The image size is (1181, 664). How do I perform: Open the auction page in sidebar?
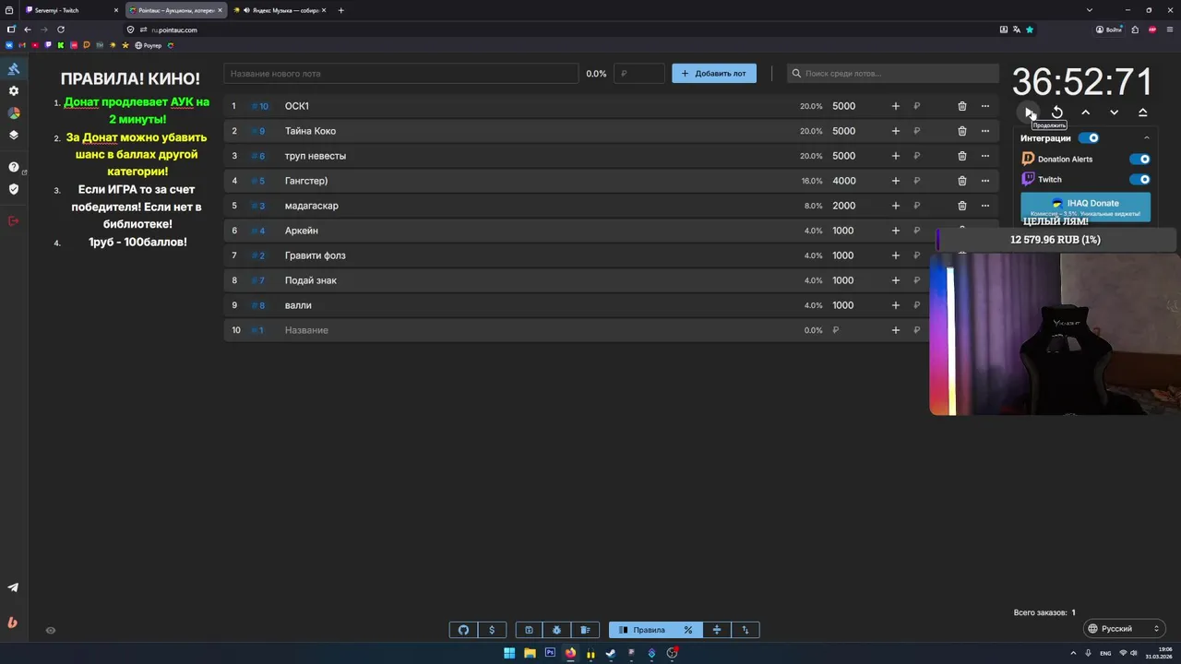click(13, 69)
